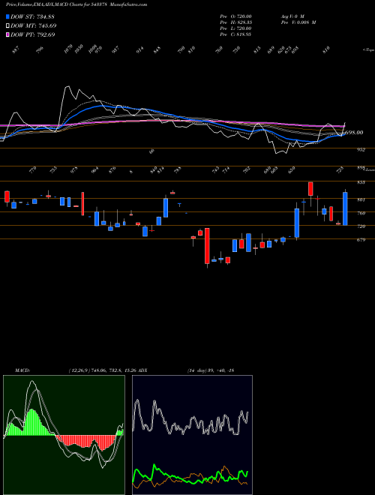The width and height of the screenshot is (375, 495).
Task: Click the last tall blue candlestick
Action: point(345,208)
